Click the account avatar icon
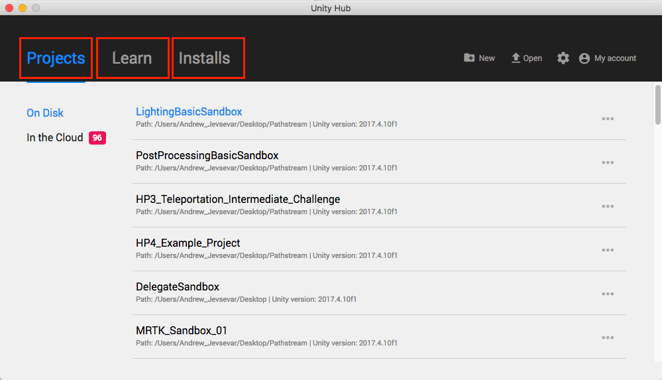The height and width of the screenshot is (380, 662). click(x=584, y=58)
